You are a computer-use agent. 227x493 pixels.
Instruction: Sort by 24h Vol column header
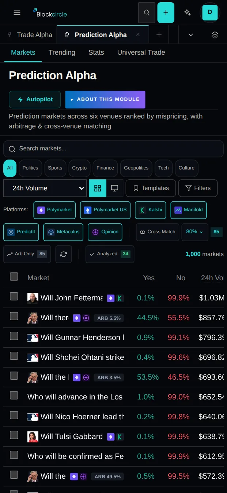(212, 278)
